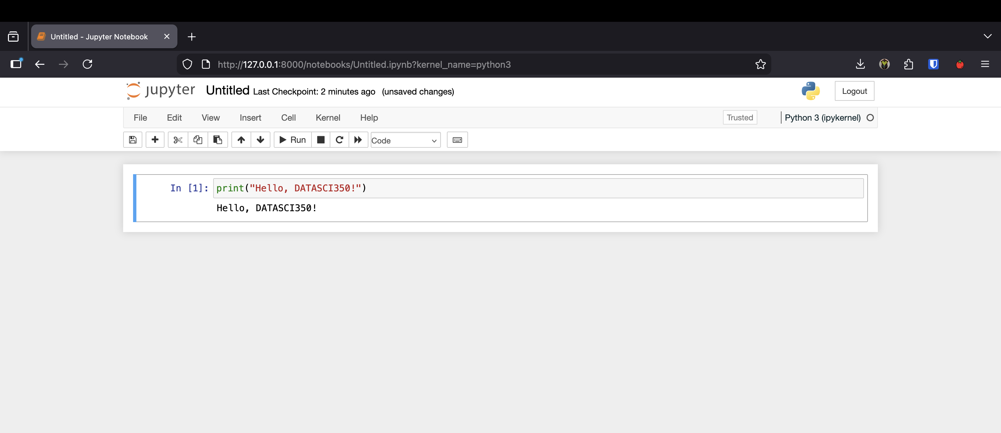Toggle the Trusted notebook indicator

[x=740, y=118]
